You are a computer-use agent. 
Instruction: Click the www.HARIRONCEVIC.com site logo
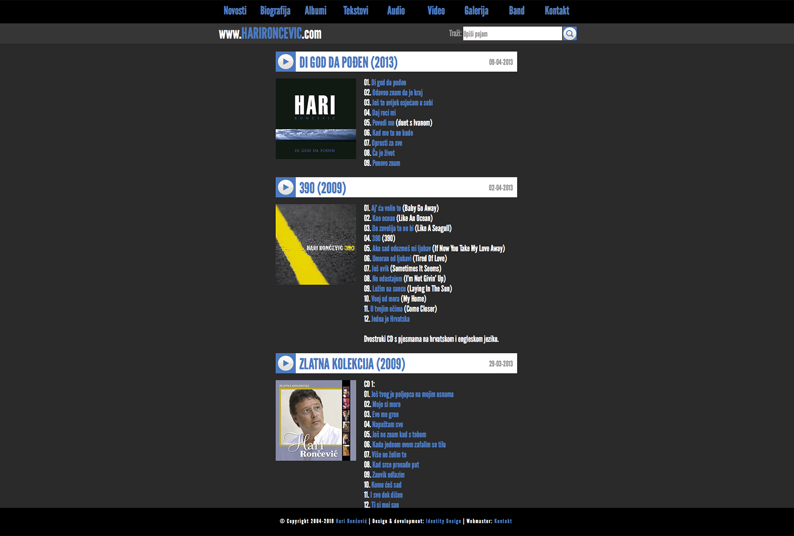270,34
